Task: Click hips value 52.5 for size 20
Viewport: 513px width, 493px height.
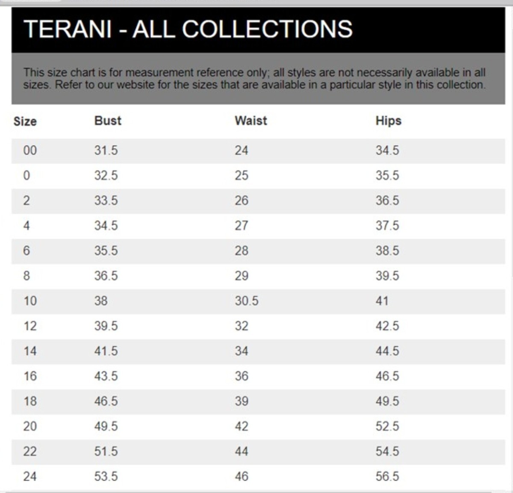Action: 387,426
